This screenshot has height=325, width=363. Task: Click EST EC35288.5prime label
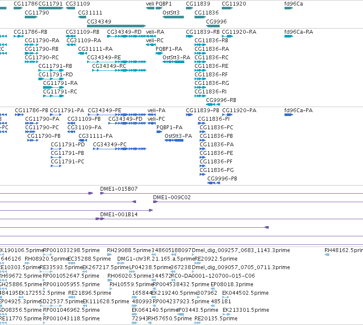point(89,258)
